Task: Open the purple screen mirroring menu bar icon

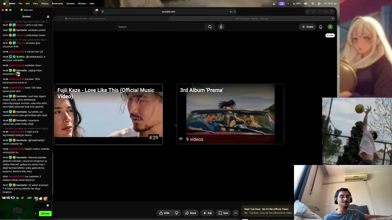Action: pyautogui.click(x=282, y=3)
